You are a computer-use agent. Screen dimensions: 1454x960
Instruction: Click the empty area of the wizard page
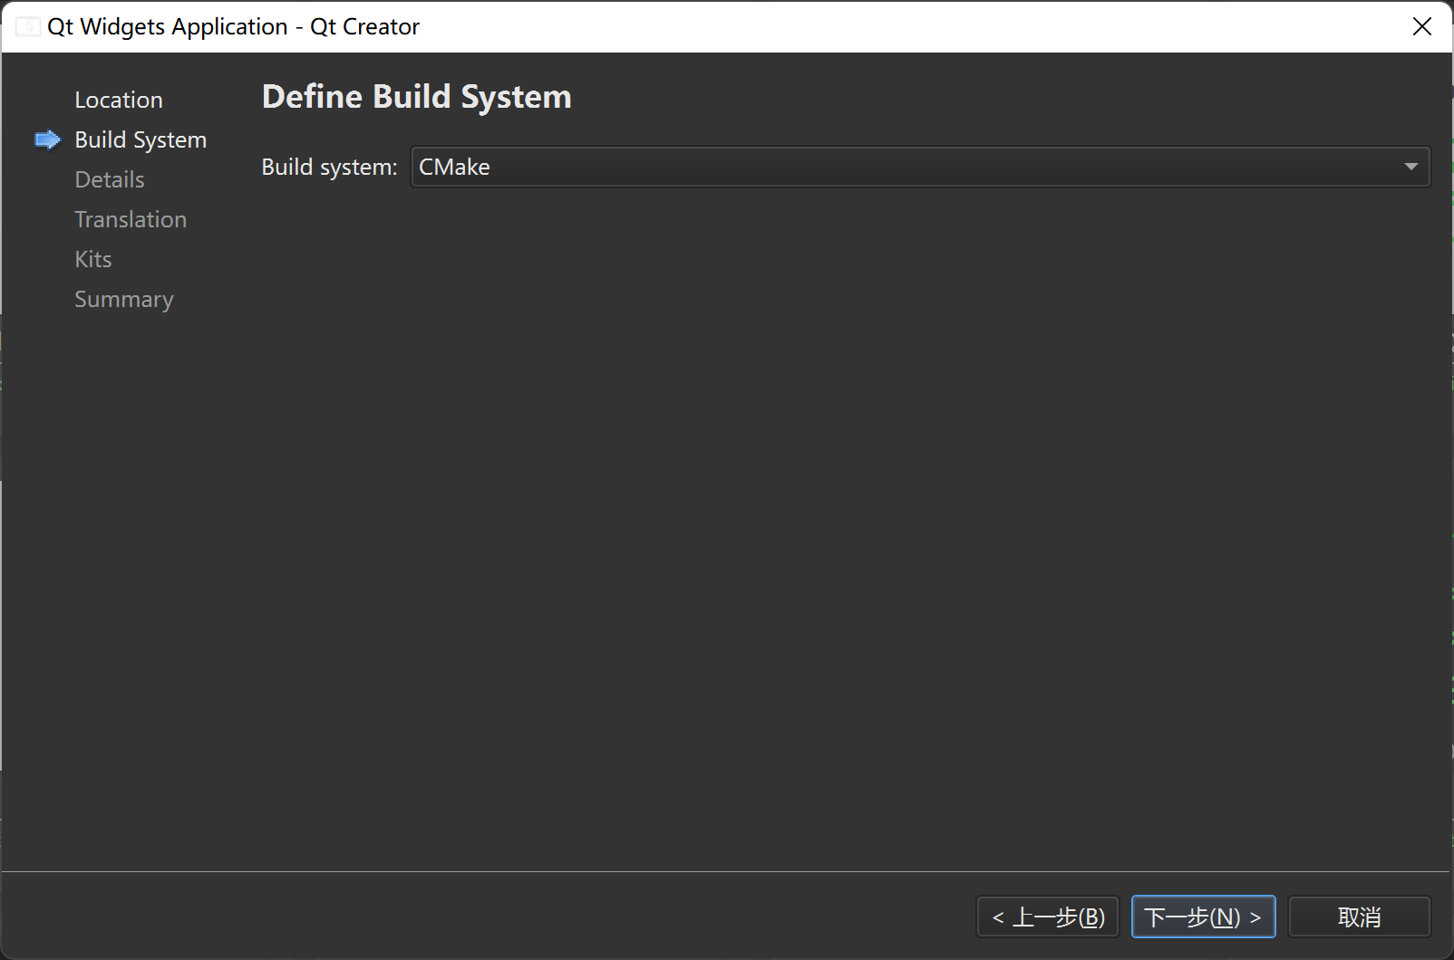point(843,525)
